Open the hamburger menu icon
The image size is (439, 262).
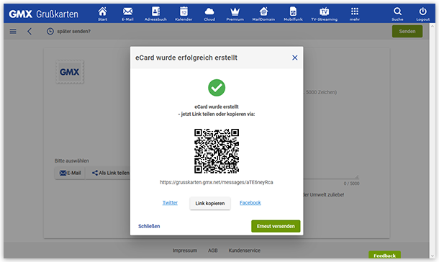13,32
